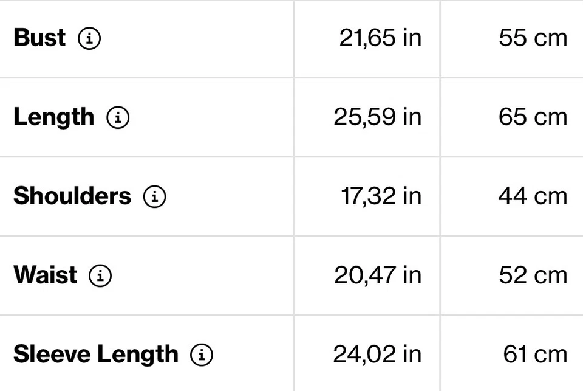Click the Shoulders row label
Image resolution: width=583 pixels, height=391 pixels.
(x=72, y=196)
